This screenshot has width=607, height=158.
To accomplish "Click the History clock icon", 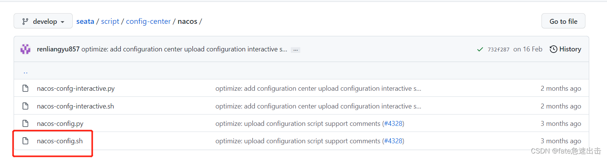I will (553, 49).
